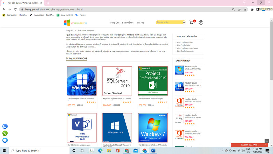Open the Zalo chat floating icon
This screenshot has width=273, height=154.
point(5,126)
